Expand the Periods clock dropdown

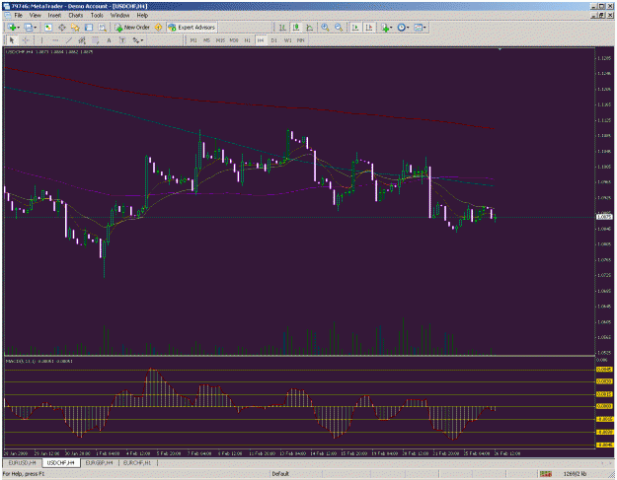click(x=408, y=28)
